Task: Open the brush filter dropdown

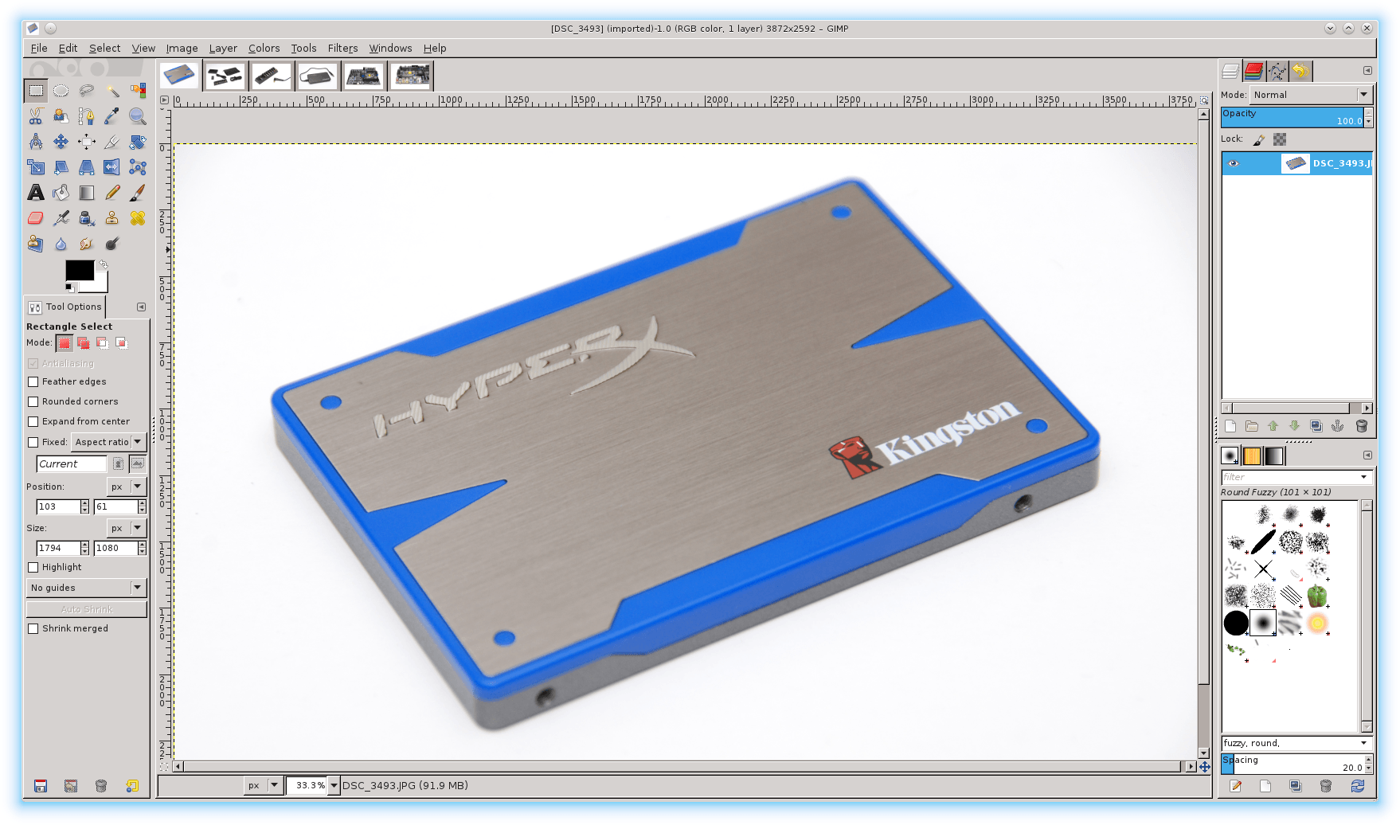Action: coord(1364,477)
